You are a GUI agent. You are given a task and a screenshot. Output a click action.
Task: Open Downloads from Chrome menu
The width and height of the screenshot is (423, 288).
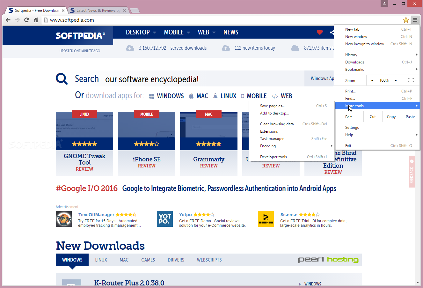pyautogui.click(x=377, y=62)
